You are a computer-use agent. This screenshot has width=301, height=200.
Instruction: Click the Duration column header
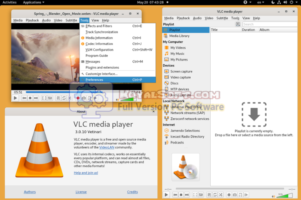250,30
